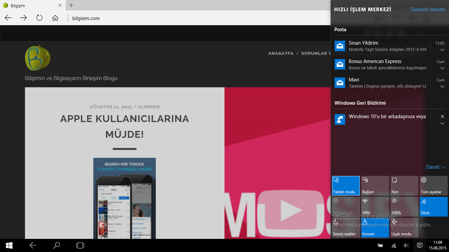Focus the bilgisim.com address bar

(199, 18)
